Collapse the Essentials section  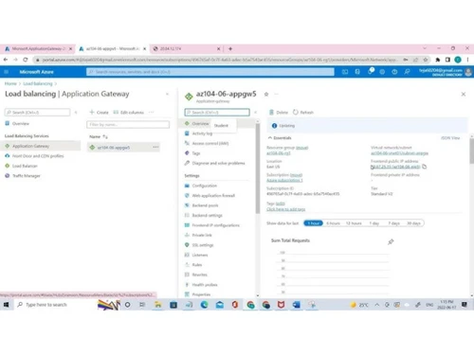click(280, 138)
